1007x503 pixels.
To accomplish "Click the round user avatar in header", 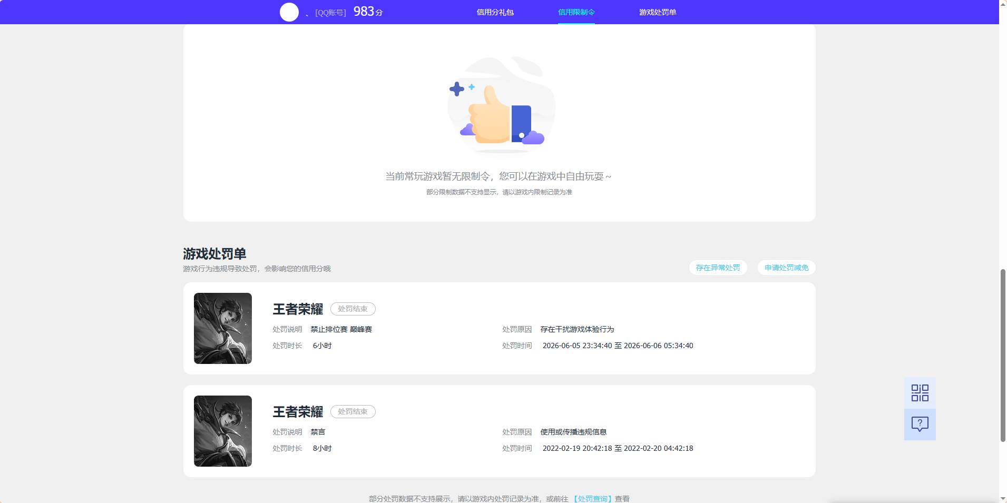I will click(289, 12).
